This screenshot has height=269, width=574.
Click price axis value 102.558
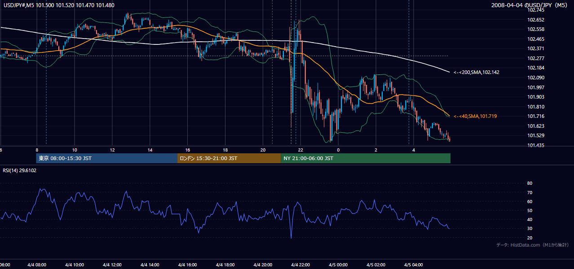click(x=535, y=29)
